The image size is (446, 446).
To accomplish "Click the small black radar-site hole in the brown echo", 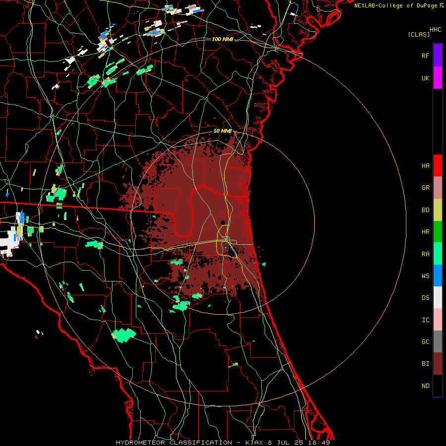I will (223, 223).
